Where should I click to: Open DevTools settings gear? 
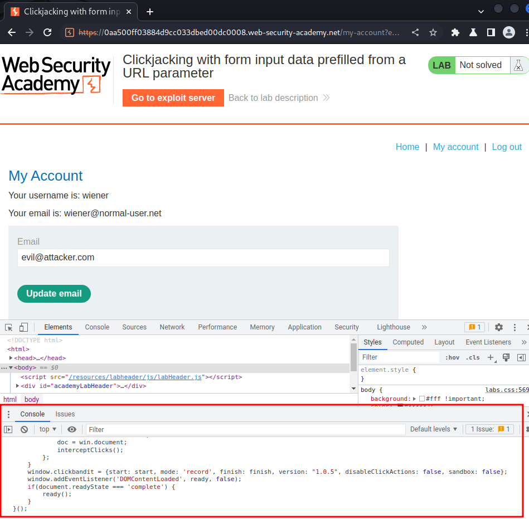[499, 327]
